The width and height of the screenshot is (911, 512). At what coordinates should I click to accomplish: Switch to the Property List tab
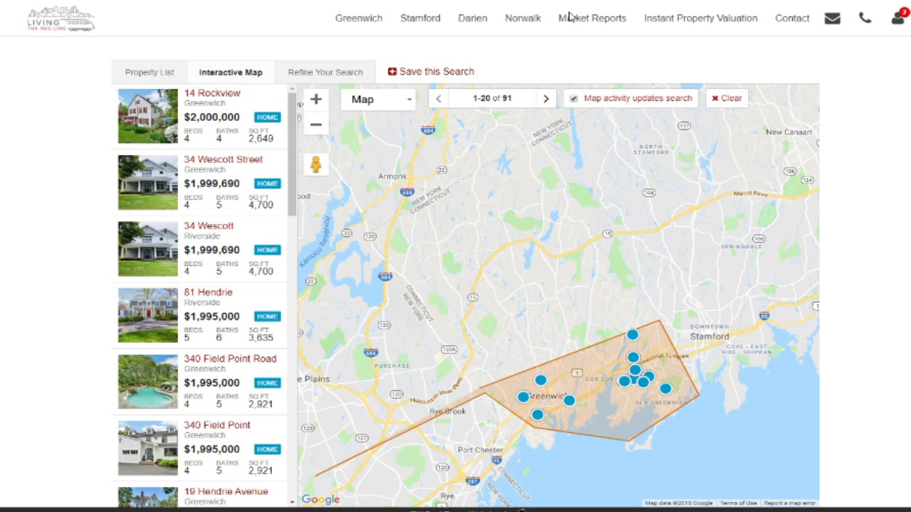coord(149,73)
